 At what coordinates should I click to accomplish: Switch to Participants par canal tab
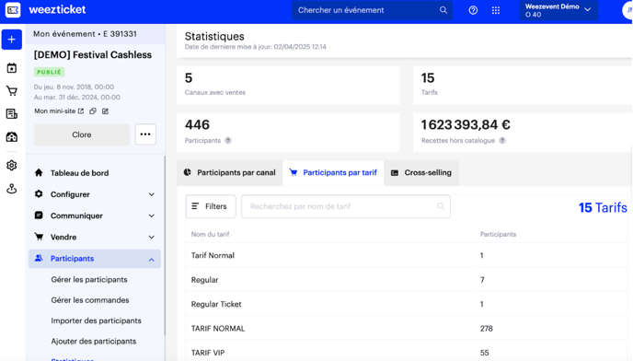click(230, 172)
